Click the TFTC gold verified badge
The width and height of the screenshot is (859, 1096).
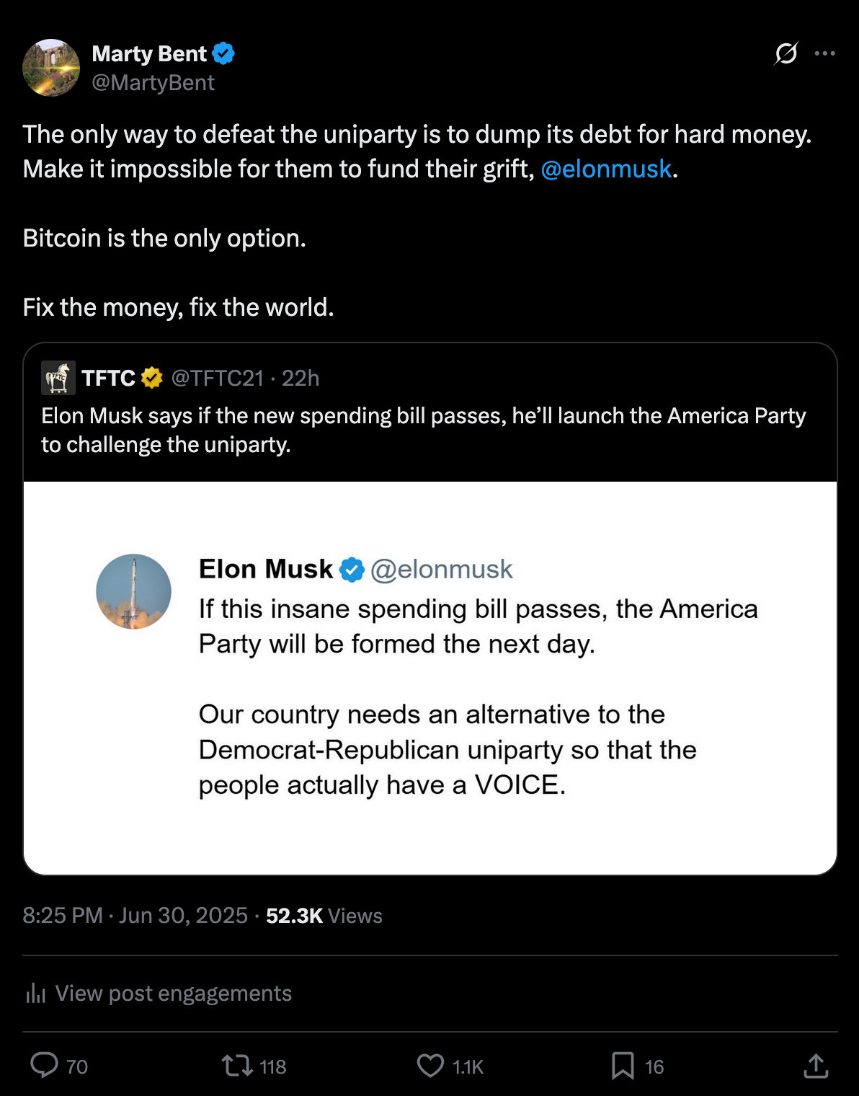pos(151,378)
